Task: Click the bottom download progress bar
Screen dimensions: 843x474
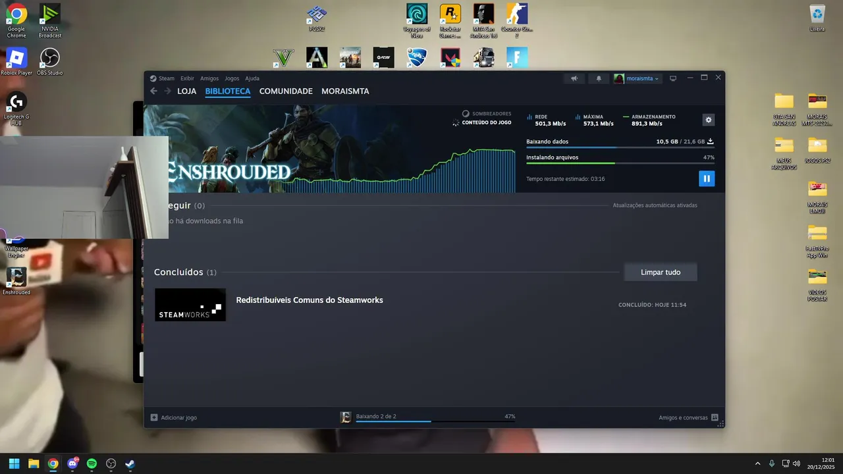Action: [435, 421]
